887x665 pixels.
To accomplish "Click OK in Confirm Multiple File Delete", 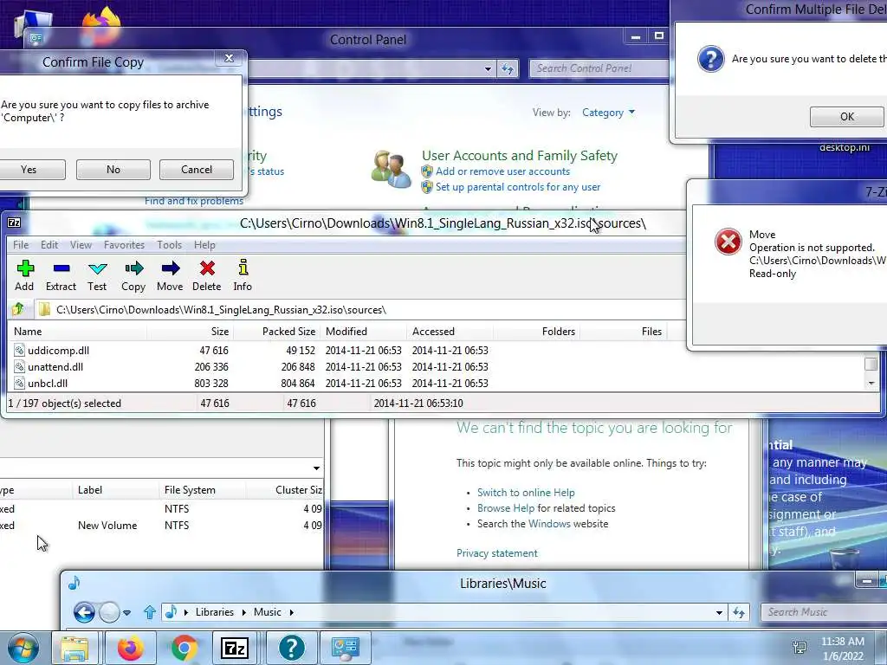I will pos(847,117).
